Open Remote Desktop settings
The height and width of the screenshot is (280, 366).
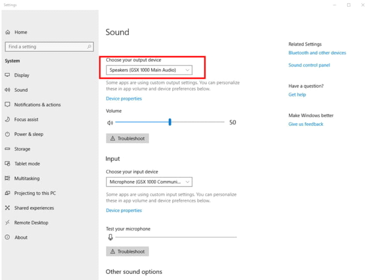(31, 222)
